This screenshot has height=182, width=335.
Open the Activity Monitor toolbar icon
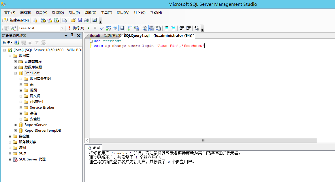point(95,20)
